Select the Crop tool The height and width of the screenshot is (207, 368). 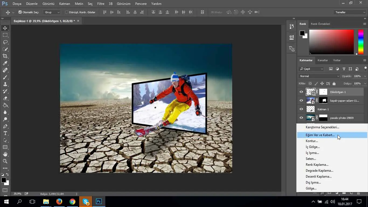[5, 56]
